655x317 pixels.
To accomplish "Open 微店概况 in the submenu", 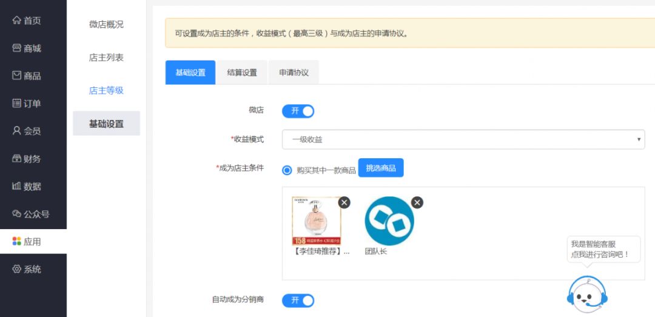I will (x=106, y=24).
